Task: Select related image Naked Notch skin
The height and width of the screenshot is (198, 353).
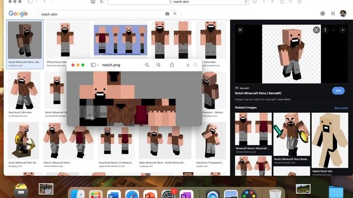Action: coord(330,140)
